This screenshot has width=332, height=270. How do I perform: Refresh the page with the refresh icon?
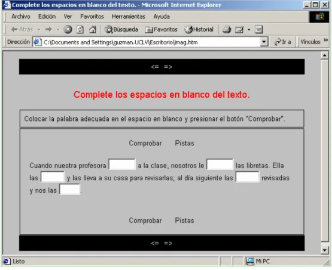click(80, 29)
